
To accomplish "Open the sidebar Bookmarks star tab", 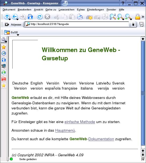I will click(x=4, y=47).
